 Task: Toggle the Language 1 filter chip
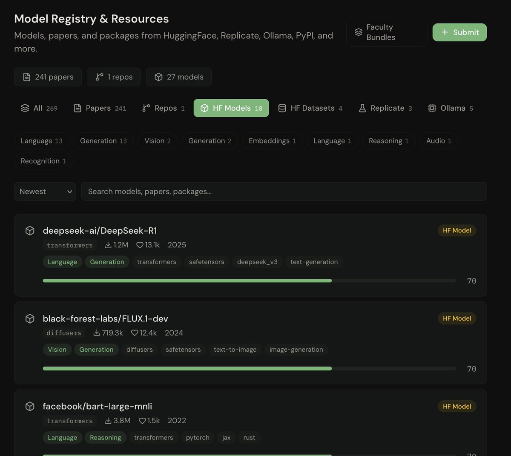coord(333,141)
